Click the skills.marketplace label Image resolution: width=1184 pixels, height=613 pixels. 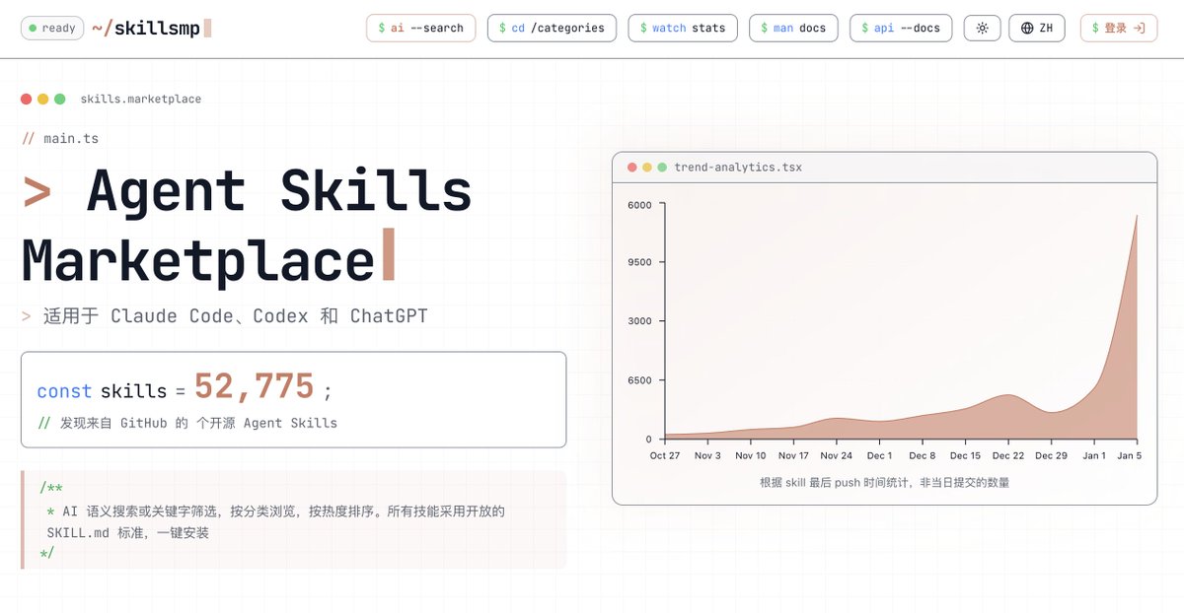[141, 99]
